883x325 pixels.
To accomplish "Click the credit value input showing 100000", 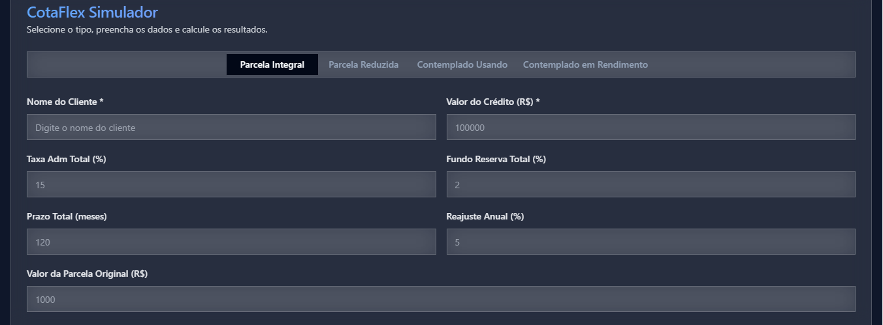I will pos(650,127).
